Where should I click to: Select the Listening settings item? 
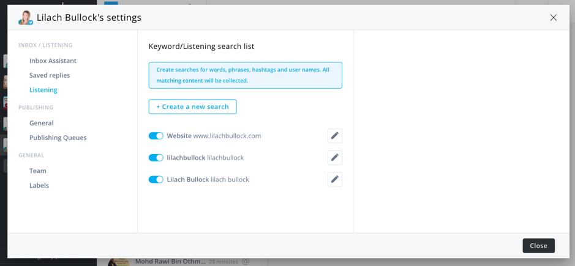coord(43,90)
